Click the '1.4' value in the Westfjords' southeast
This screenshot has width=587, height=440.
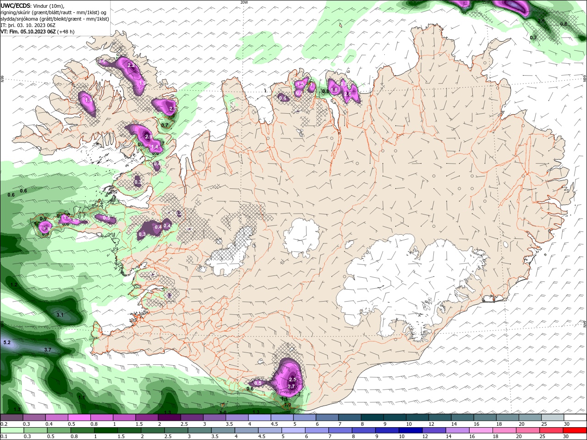click(x=155, y=147)
